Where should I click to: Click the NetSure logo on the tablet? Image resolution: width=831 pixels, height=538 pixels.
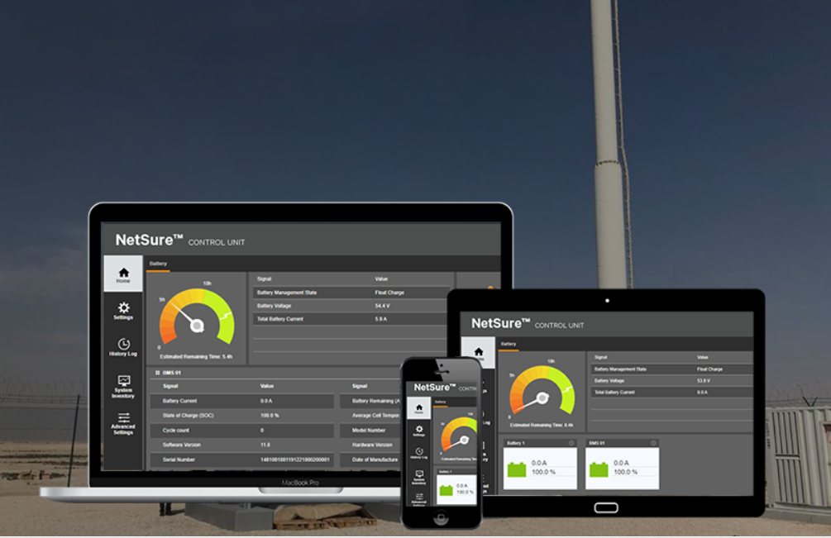tap(501, 323)
